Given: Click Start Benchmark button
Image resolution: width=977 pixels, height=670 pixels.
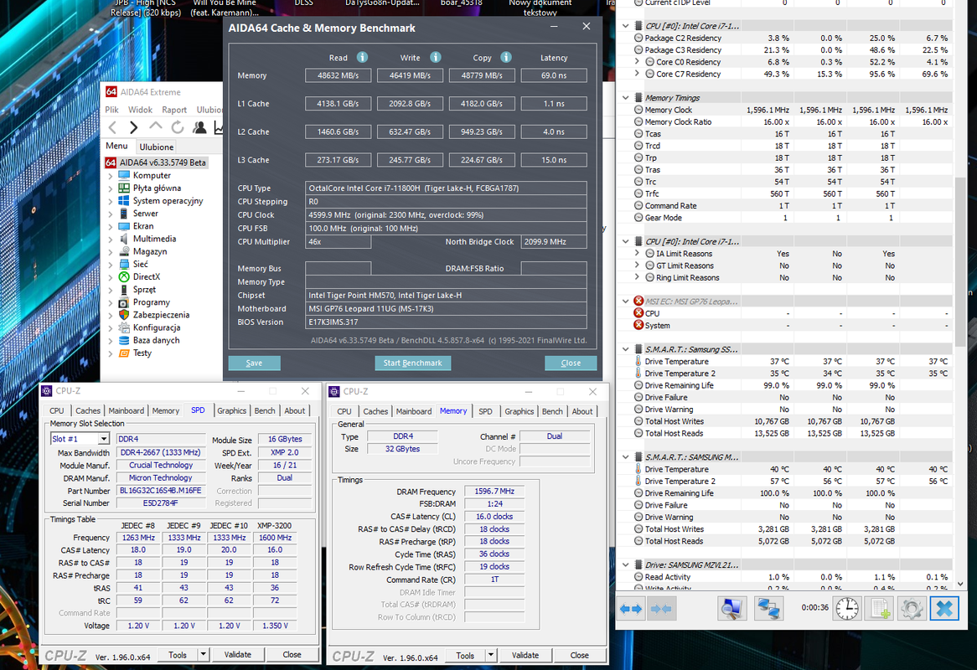Looking at the screenshot, I should [412, 363].
